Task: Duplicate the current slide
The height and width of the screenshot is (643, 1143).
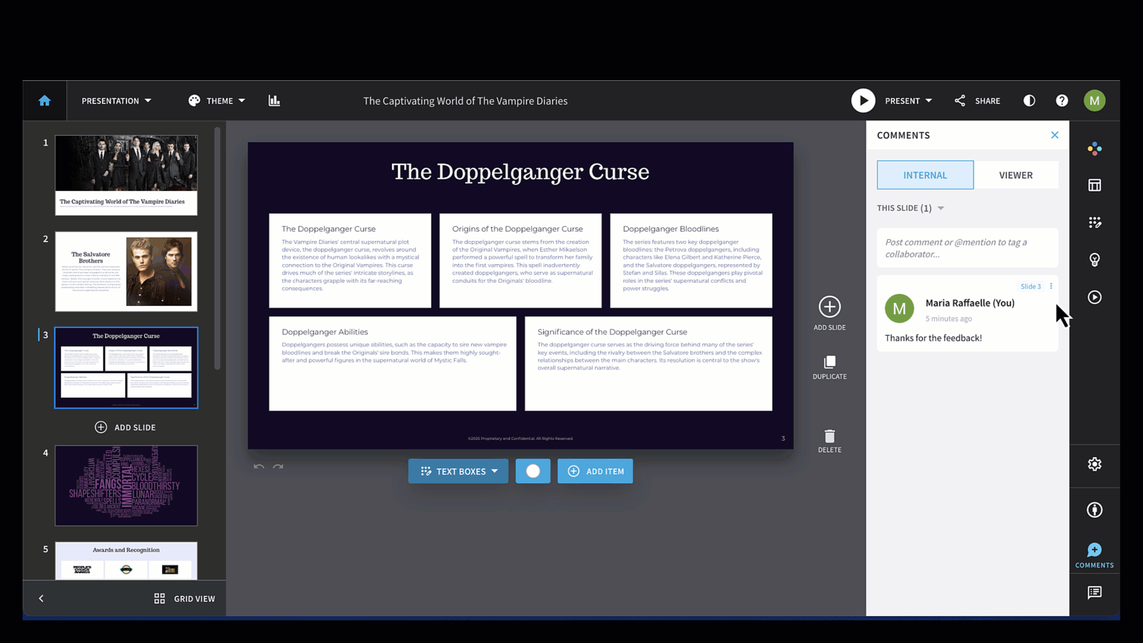Action: point(830,368)
